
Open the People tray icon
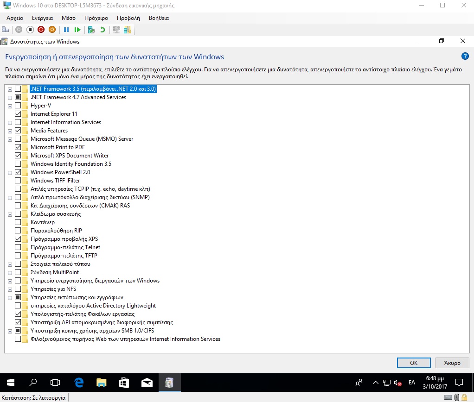359,383
